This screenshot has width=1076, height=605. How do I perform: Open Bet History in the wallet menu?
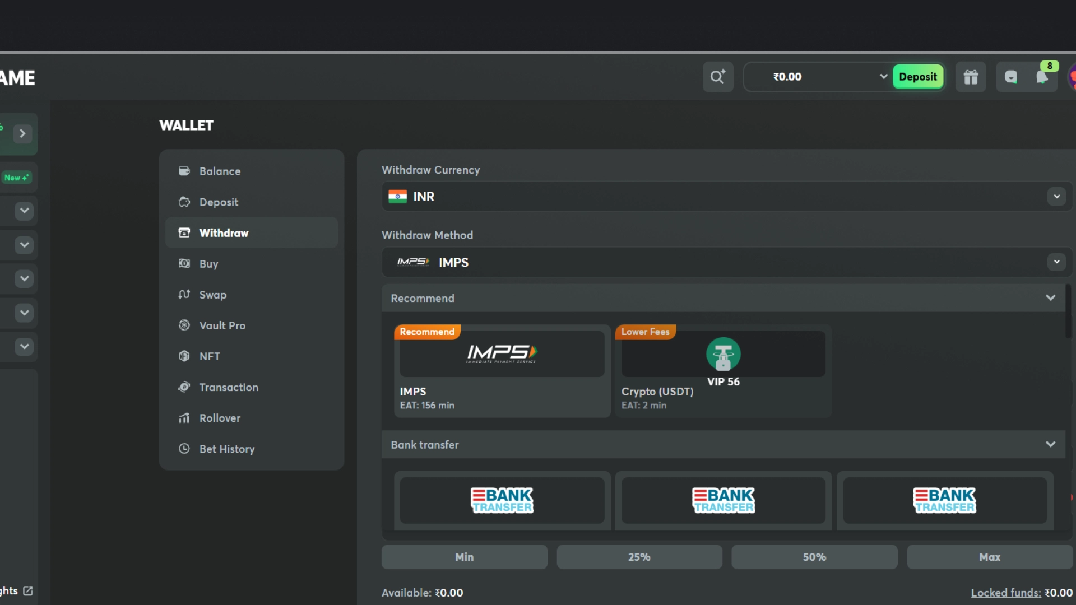[x=226, y=449]
